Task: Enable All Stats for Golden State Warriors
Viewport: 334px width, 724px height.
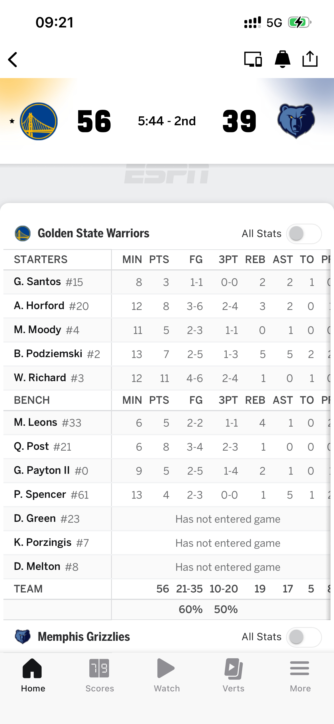Action: point(304,234)
